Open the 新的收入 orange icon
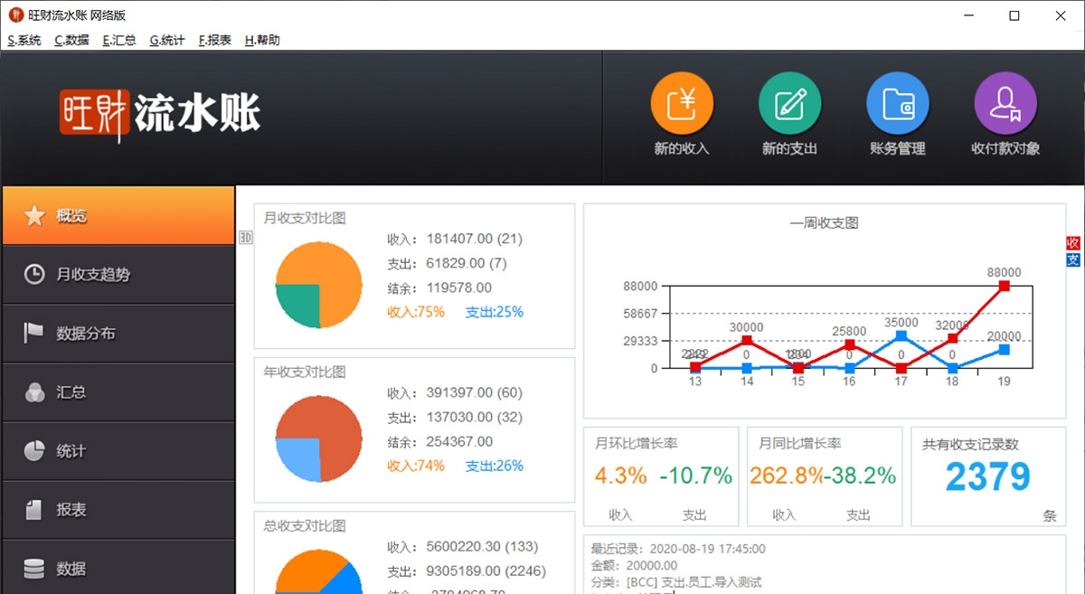 tap(682, 104)
